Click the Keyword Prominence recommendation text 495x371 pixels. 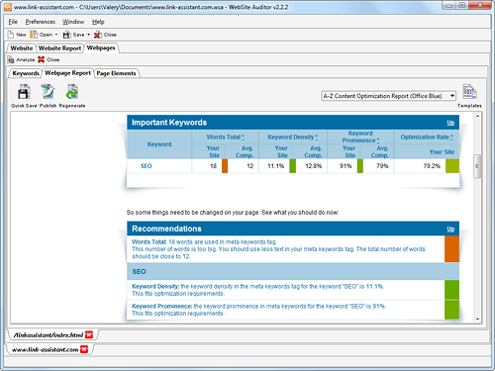(258, 310)
